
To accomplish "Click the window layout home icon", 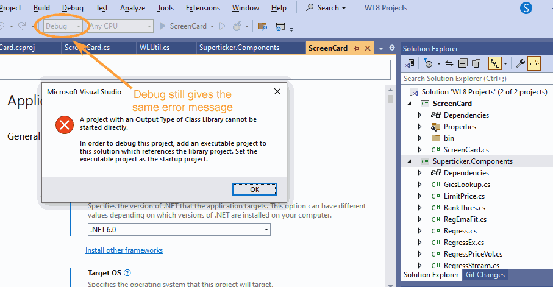I will tap(280, 26).
